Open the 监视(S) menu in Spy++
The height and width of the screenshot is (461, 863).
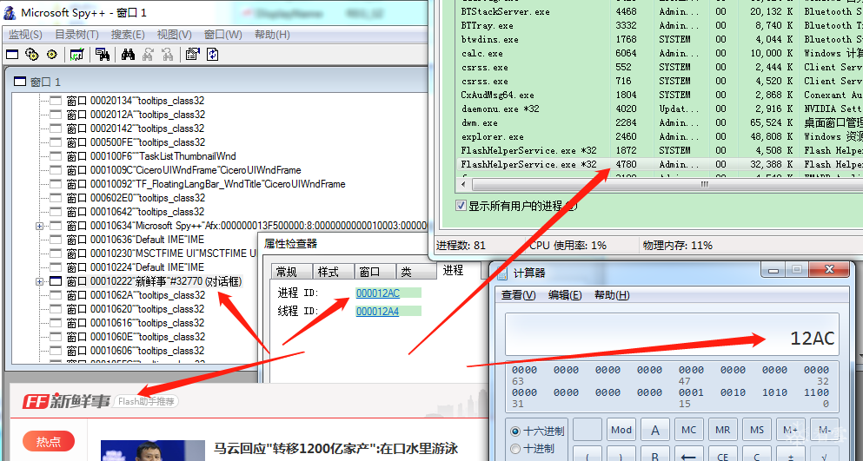(25, 35)
